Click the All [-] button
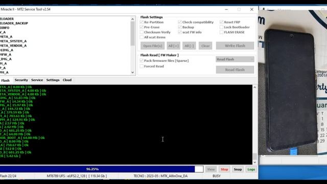 (x=189, y=45)
